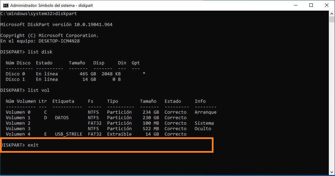The image size is (335, 176).
Task: Click the "Extraíble" type for Volumen 4
Action: click(x=119, y=134)
